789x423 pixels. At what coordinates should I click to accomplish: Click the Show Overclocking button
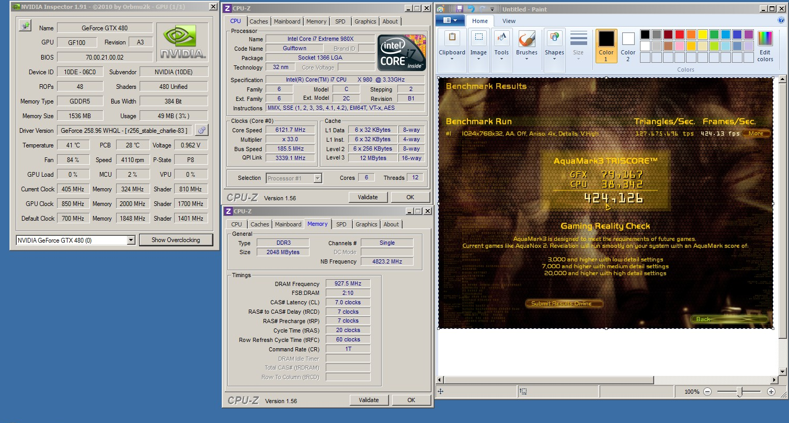coord(176,240)
